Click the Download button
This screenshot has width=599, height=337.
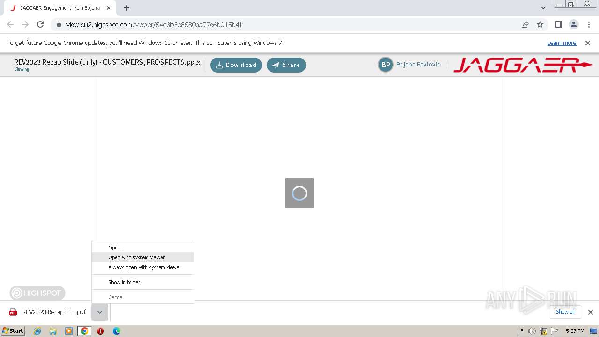pyautogui.click(x=236, y=65)
